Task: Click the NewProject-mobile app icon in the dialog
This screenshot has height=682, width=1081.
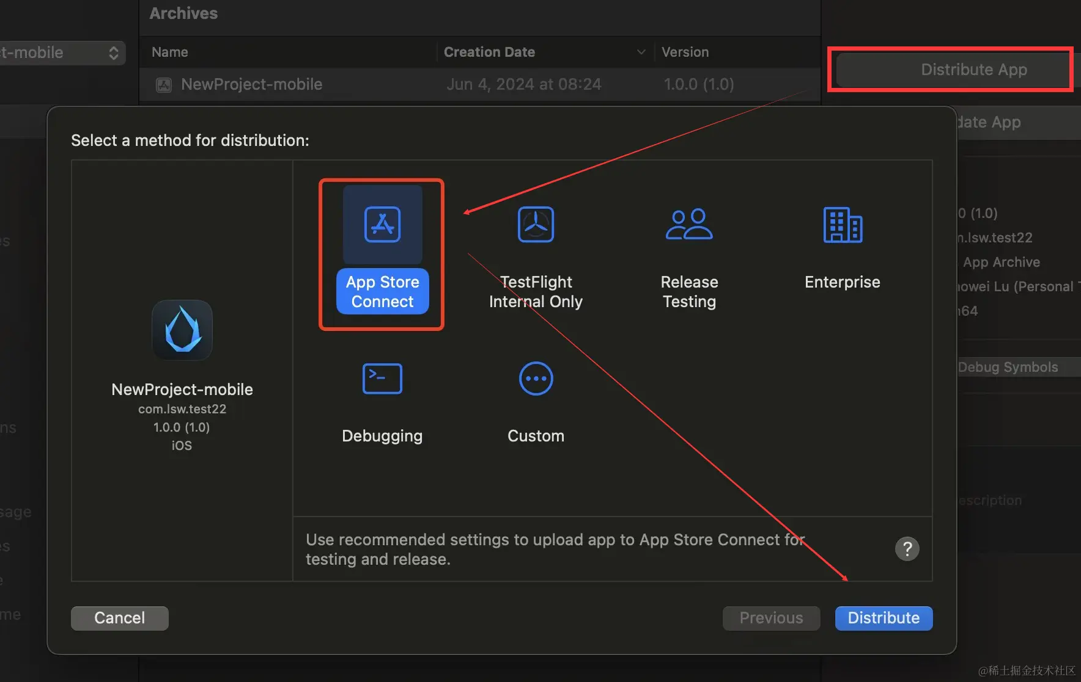Action: 182,330
